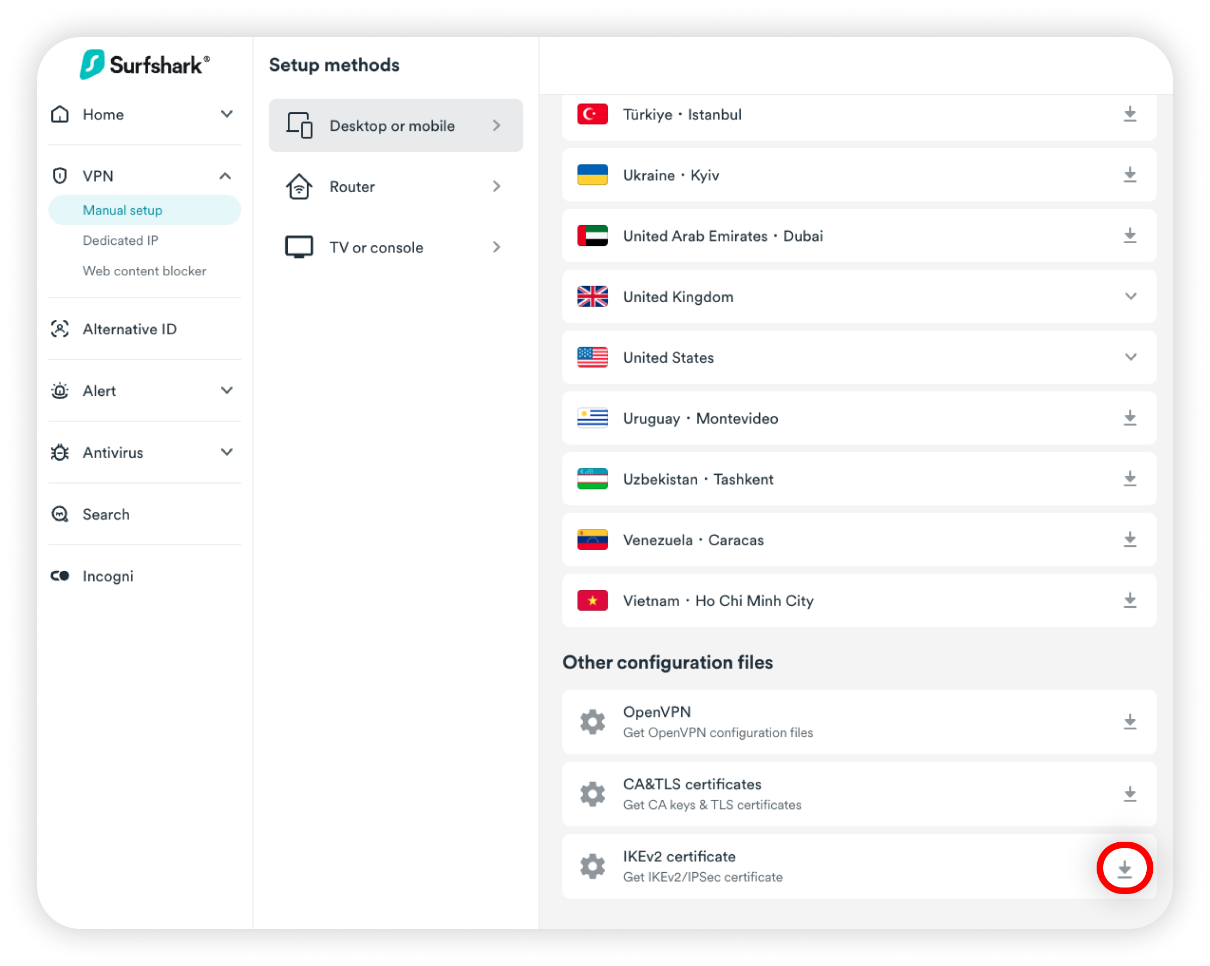Download the IKEv2 certificate file
Image resolution: width=1210 pixels, height=966 pixels.
1124,868
